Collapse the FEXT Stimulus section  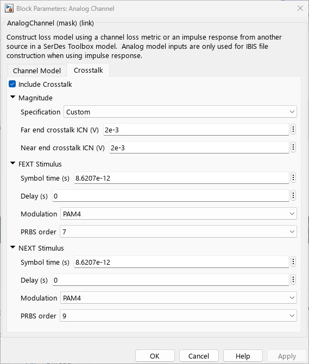13,163
